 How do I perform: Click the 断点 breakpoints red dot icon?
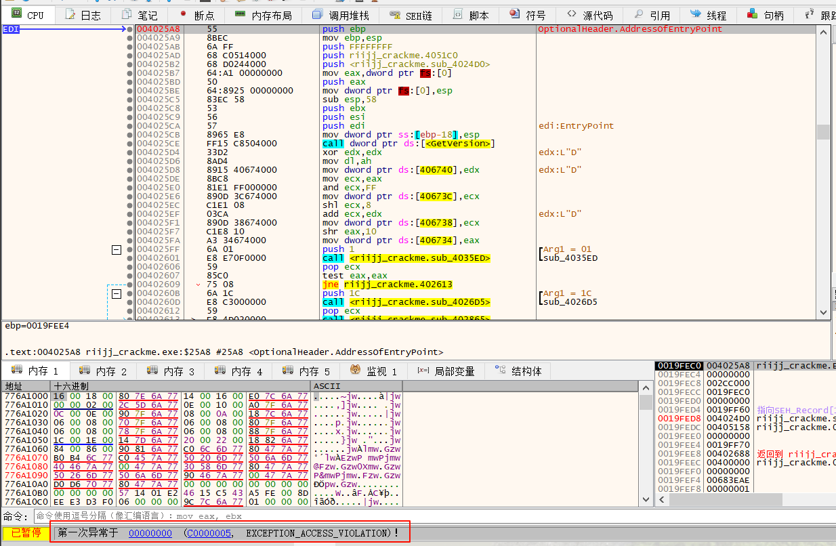click(183, 14)
